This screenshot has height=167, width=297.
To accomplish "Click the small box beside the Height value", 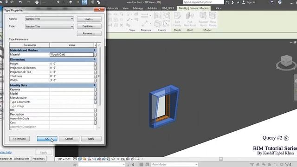I will (x=95, y=64).
